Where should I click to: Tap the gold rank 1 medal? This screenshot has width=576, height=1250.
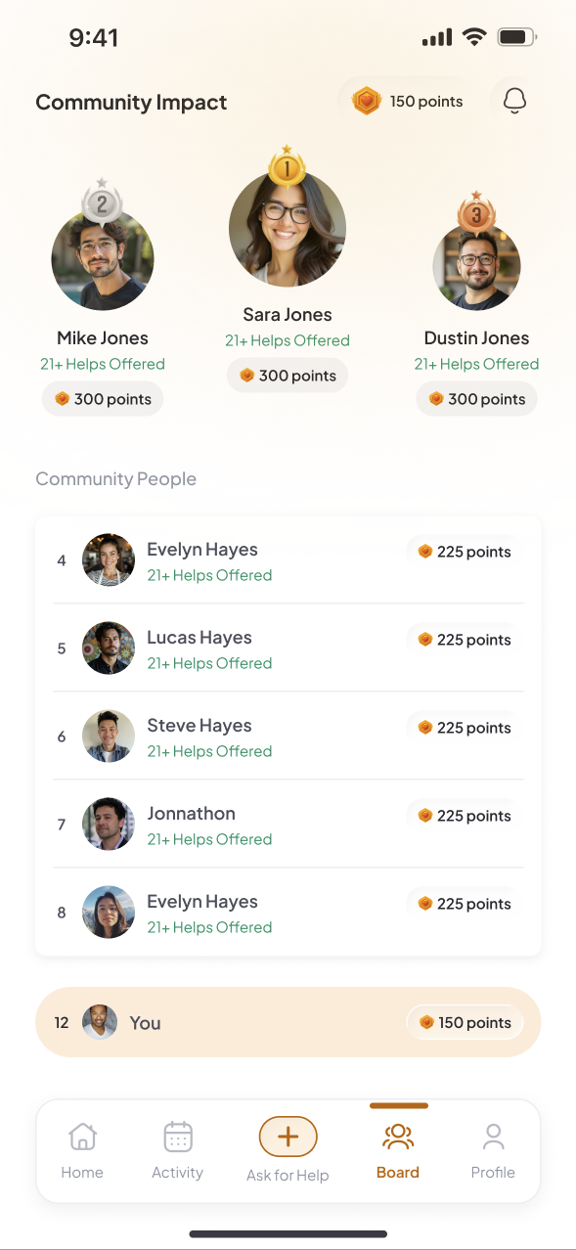(287, 166)
